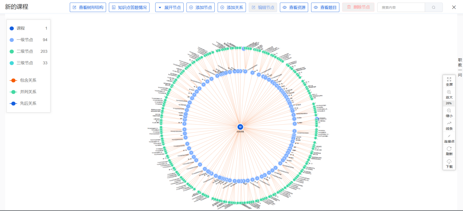The height and width of the screenshot is (211, 463).
Task: Toggle the 一级节点 legend entry
Action: (x=25, y=40)
